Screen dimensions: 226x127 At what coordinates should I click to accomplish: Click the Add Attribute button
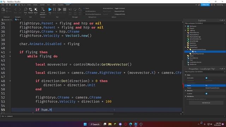click(x=206, y=103)
